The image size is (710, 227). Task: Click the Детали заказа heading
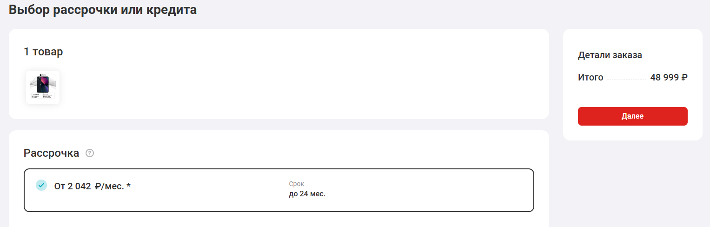(610, 55)
